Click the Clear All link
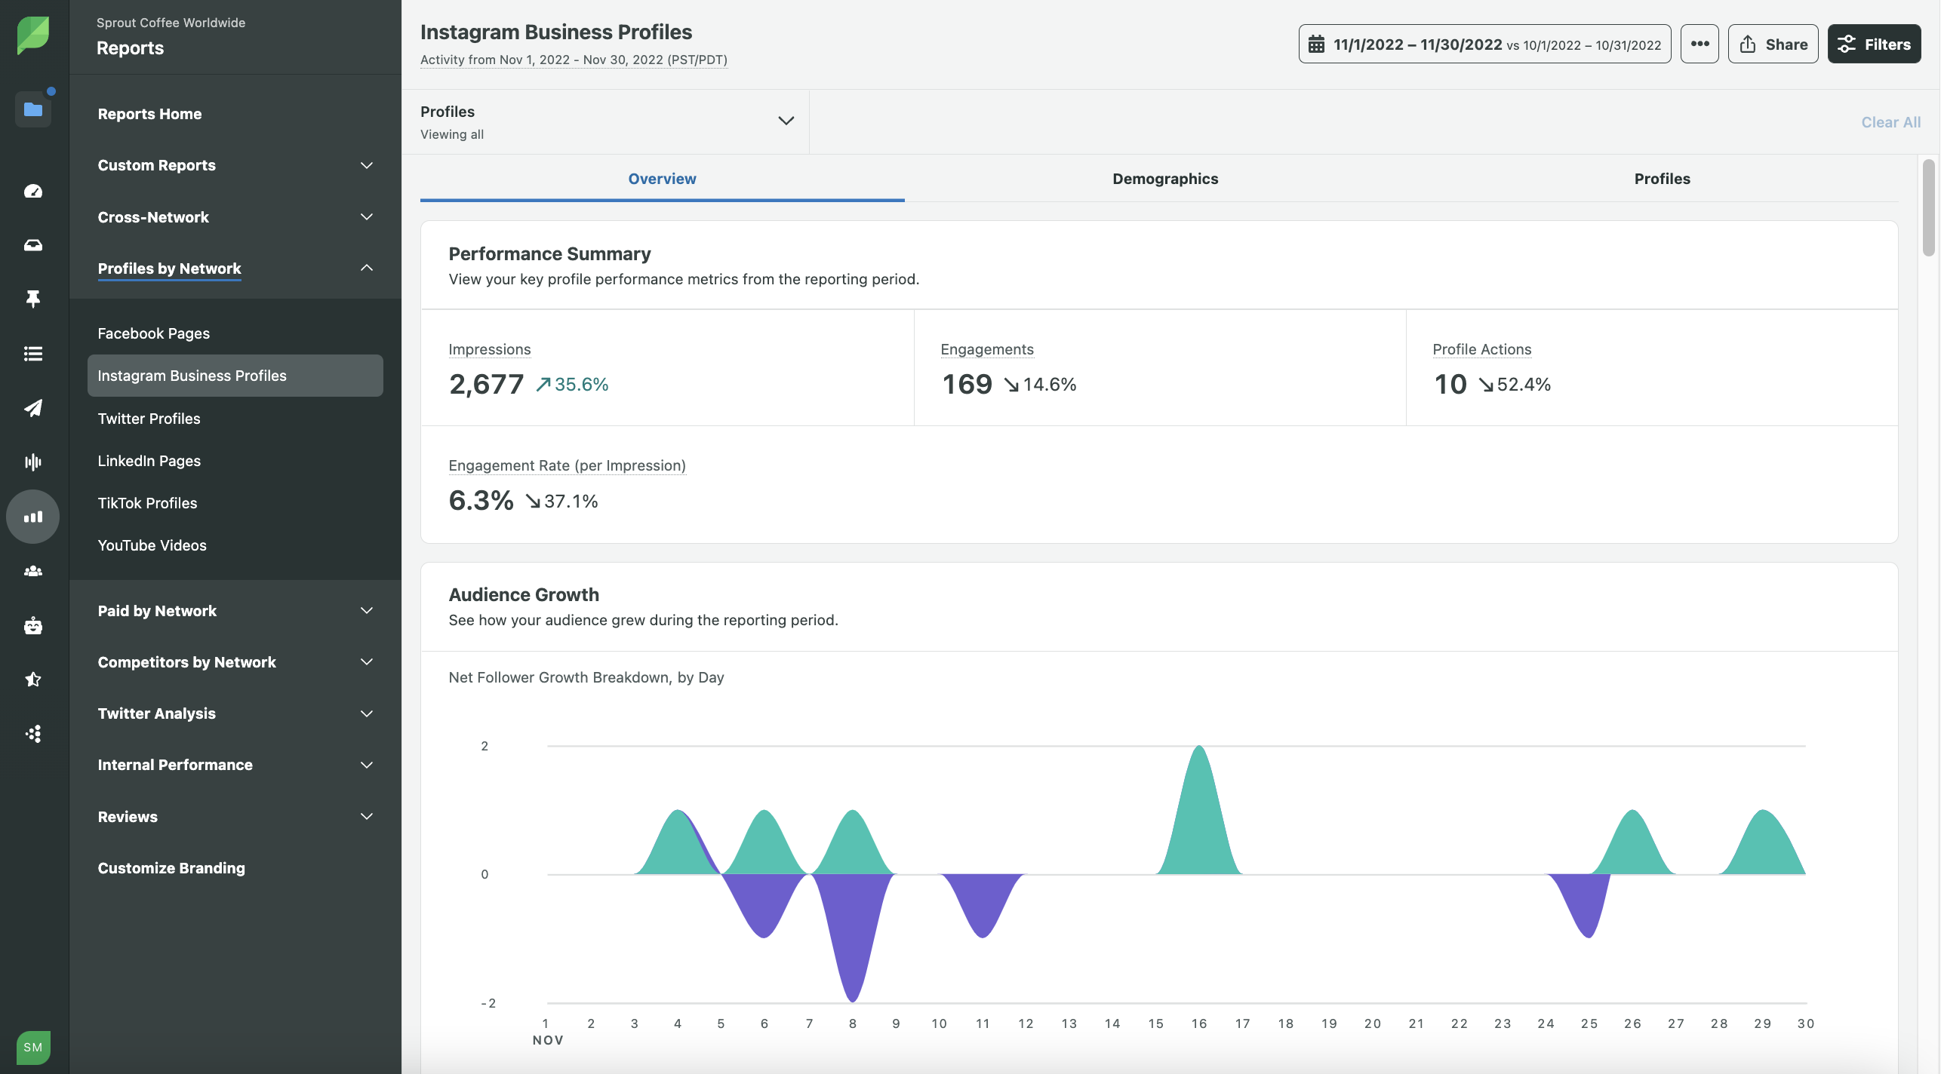This screenshot has width=1941, height=1074. click(1890, 122)
